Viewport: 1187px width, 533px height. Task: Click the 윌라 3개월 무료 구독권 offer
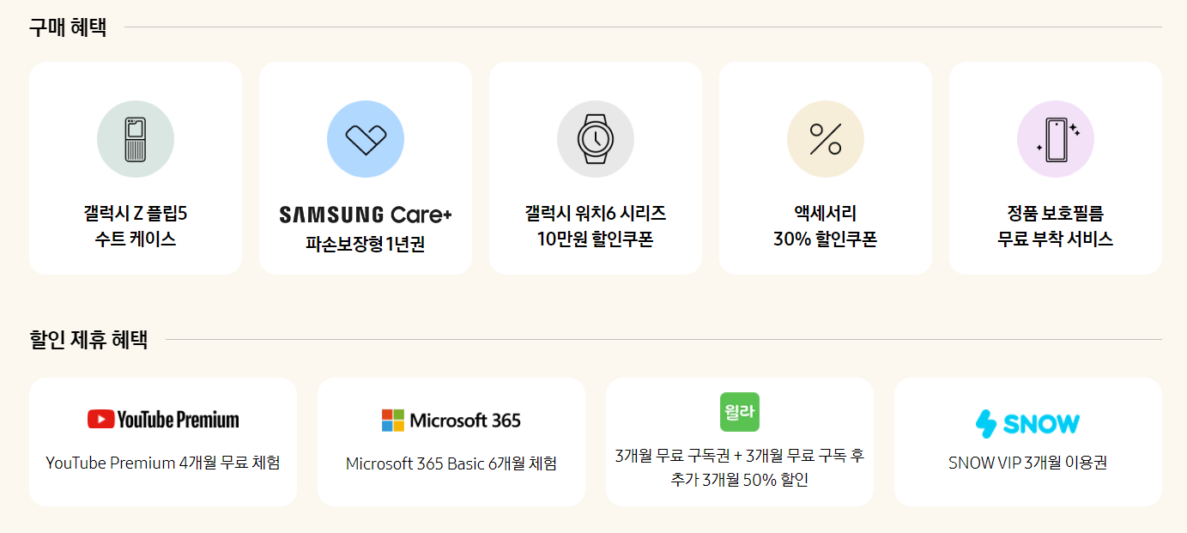click(x=739, y=441)
